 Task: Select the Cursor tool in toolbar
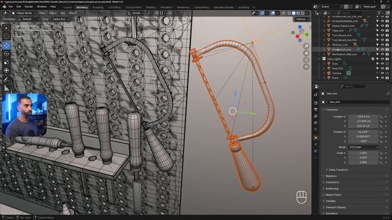pyautogui.click(x=7, y=36)
